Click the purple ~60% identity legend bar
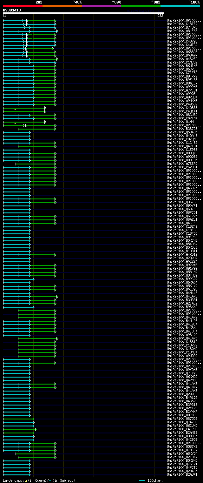 click(101, 6)
